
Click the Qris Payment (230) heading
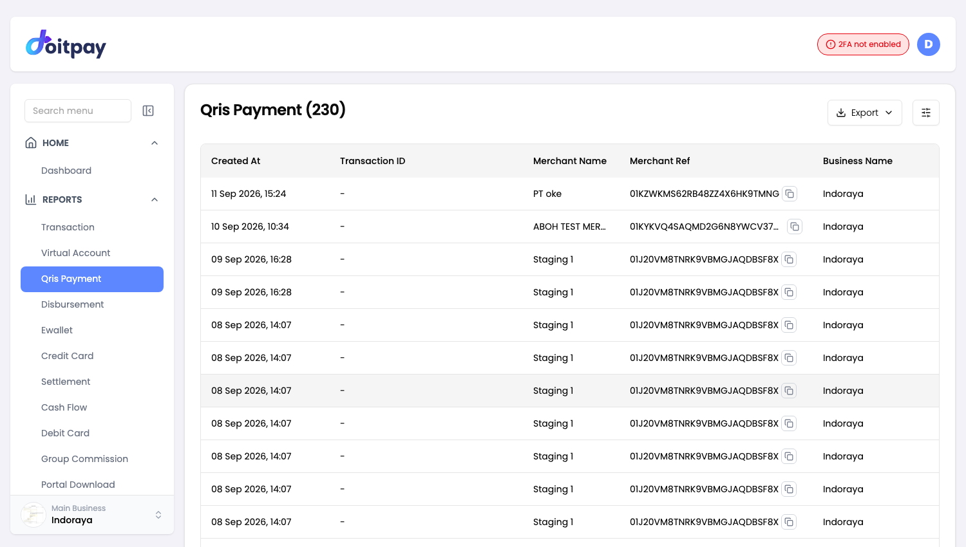tap(273, 110)
